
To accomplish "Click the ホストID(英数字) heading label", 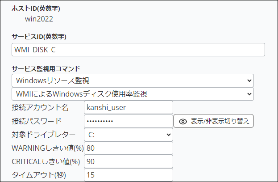I will pos(36,8).
